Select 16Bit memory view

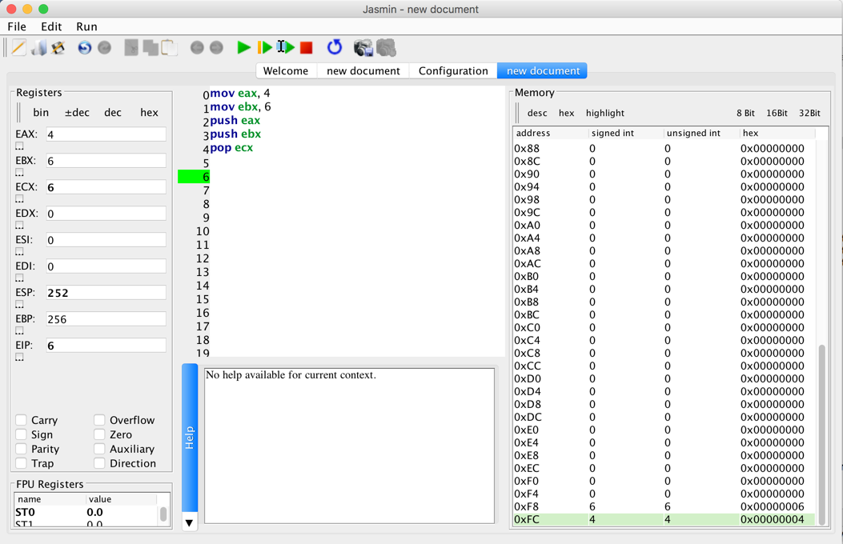[x=777, y=114]
